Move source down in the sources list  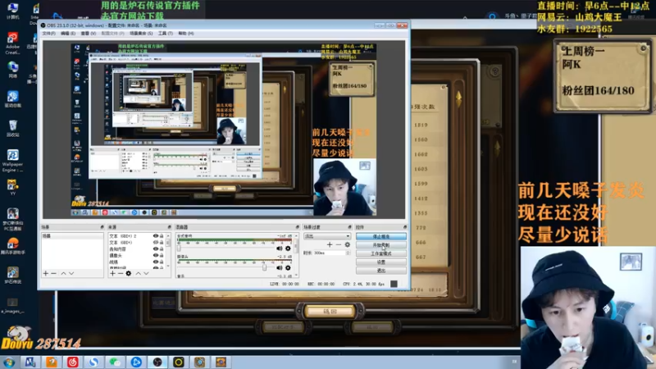point(146,273)
